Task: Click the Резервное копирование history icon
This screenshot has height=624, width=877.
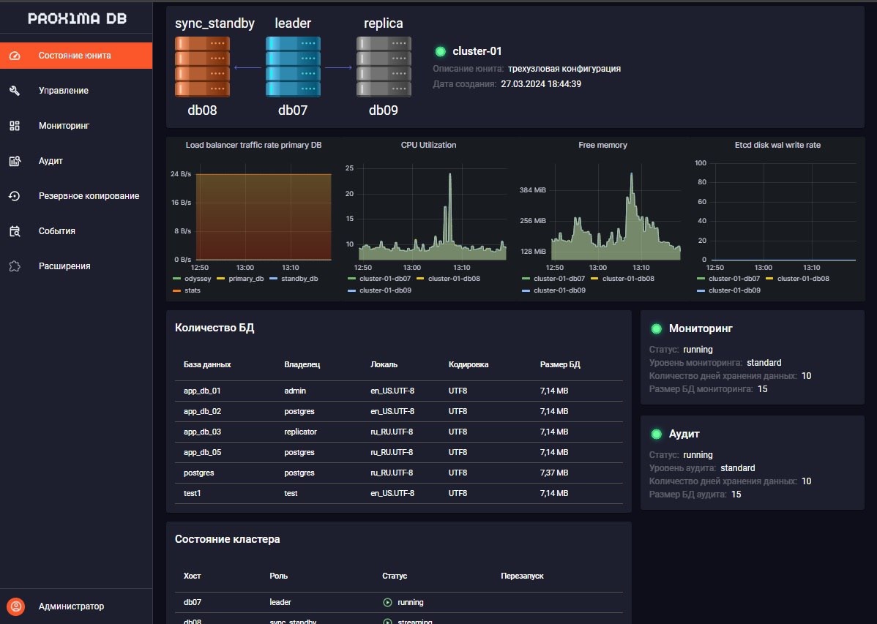Action: (x=15, y=196)
